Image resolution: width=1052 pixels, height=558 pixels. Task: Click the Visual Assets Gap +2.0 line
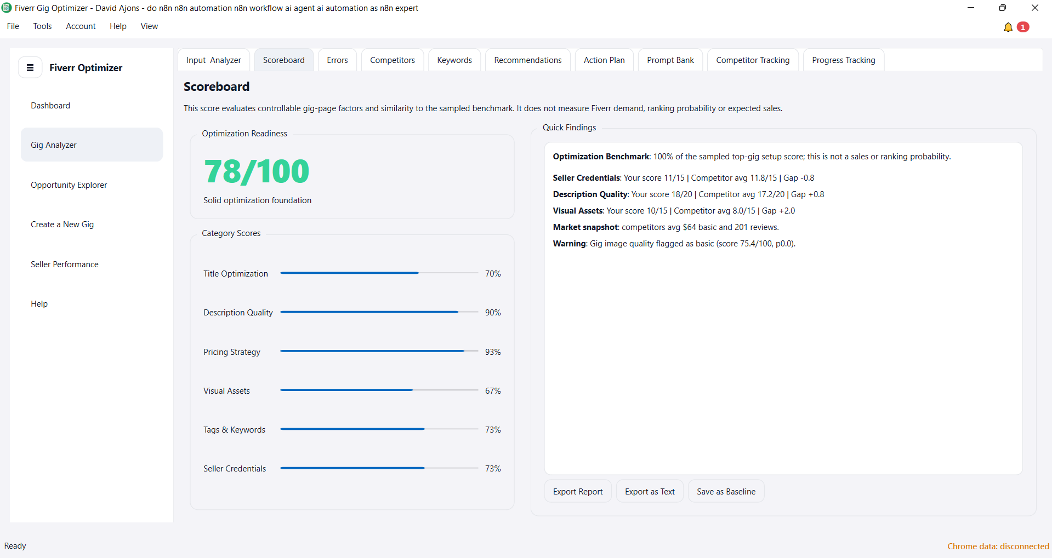[674, 211]
